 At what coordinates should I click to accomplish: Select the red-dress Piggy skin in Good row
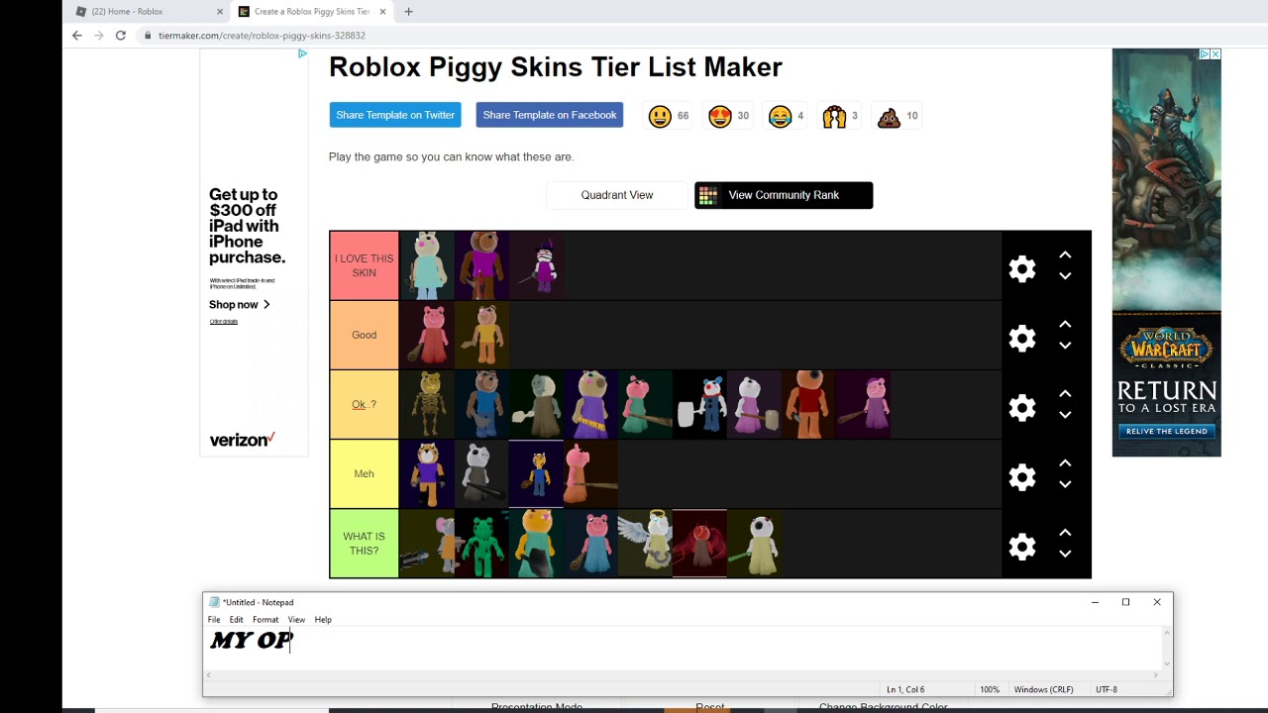(427, 335)
